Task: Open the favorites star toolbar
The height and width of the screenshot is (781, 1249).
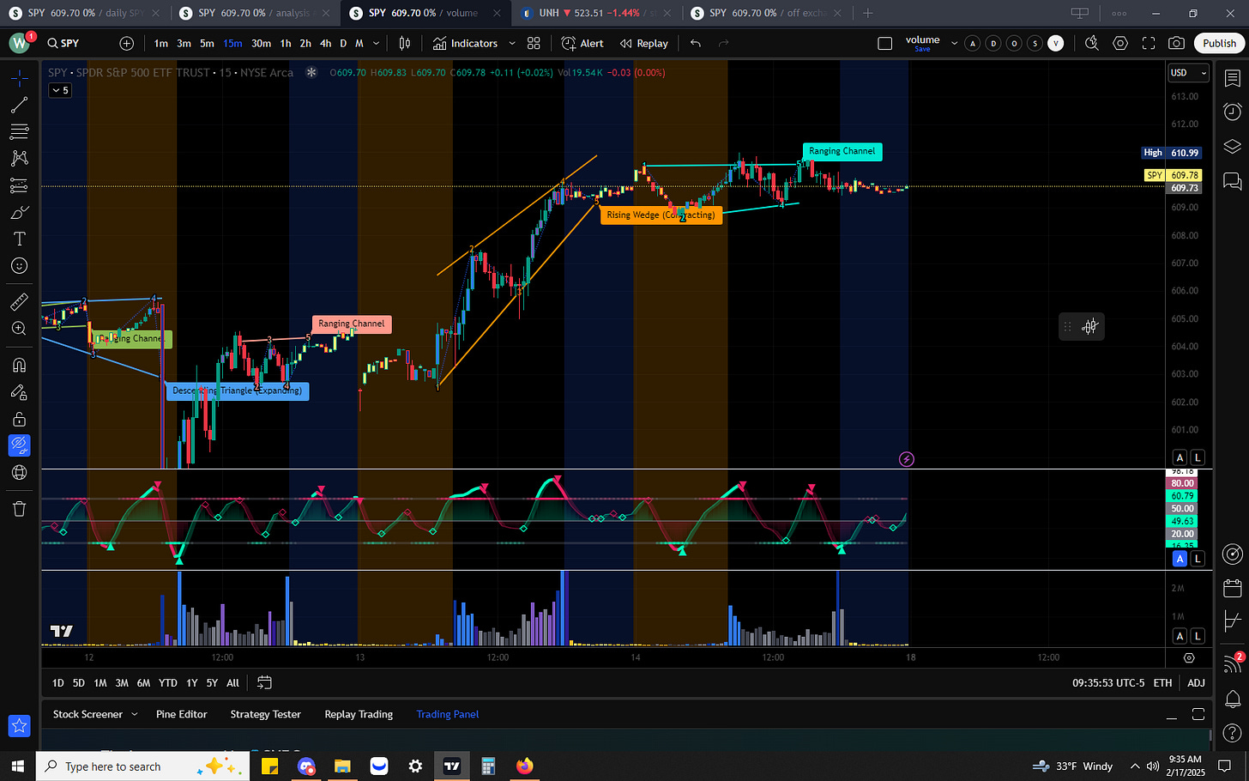Action: 19,726
